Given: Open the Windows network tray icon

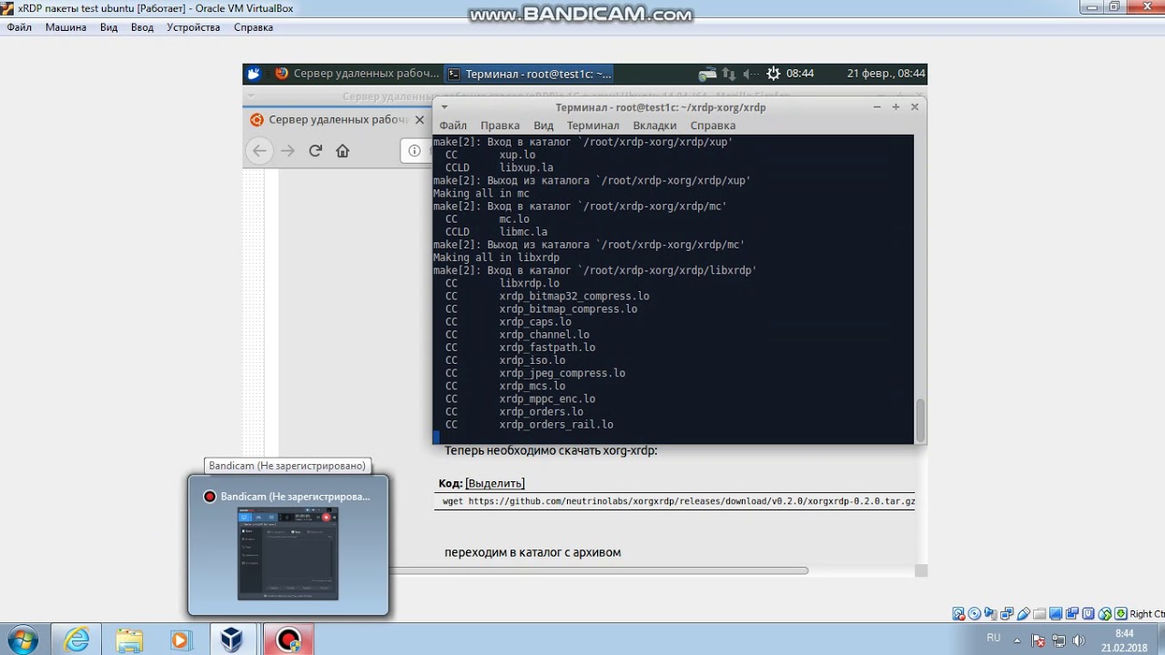Looking at the screenshot, I should point(1059,640).
